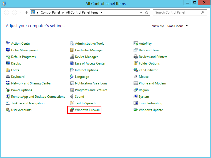
Task: Click the Network and Sharing Center icon
Action: [8, 83]
